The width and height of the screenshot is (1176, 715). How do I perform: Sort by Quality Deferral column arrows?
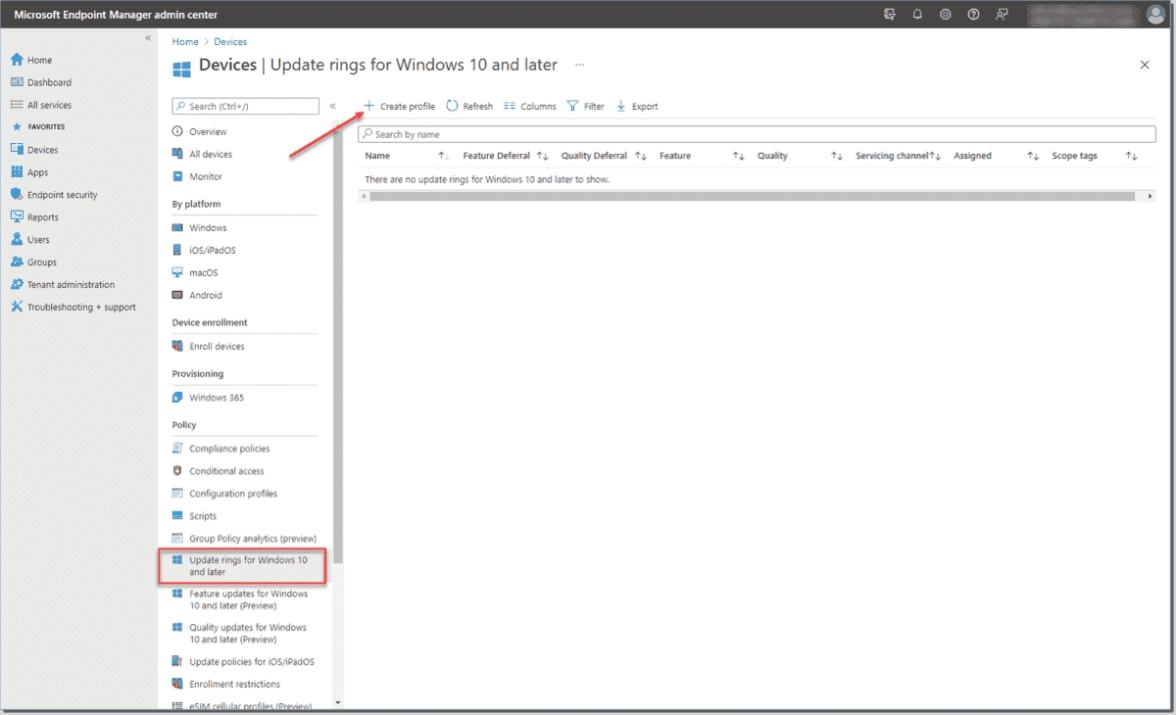tap(641, 156)
